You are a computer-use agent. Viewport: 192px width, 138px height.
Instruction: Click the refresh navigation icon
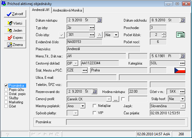[57, 134]
